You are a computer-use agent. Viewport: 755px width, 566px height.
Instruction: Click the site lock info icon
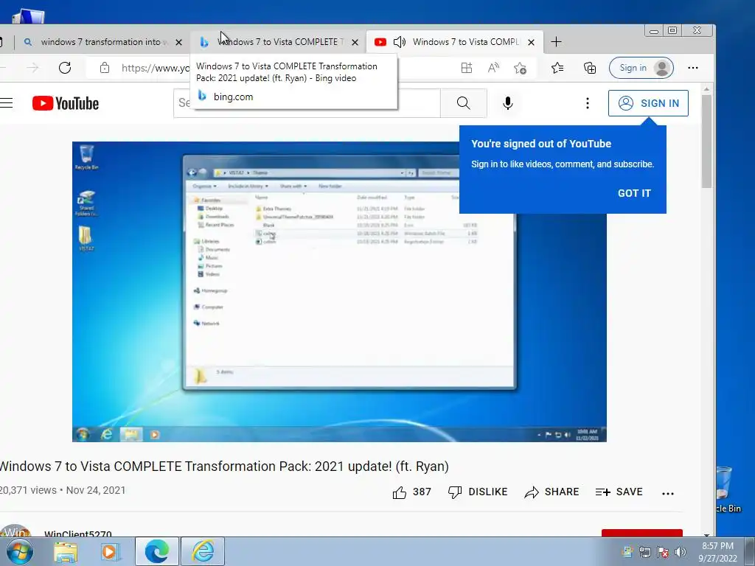pyautogui.click(x=105, y=68)
